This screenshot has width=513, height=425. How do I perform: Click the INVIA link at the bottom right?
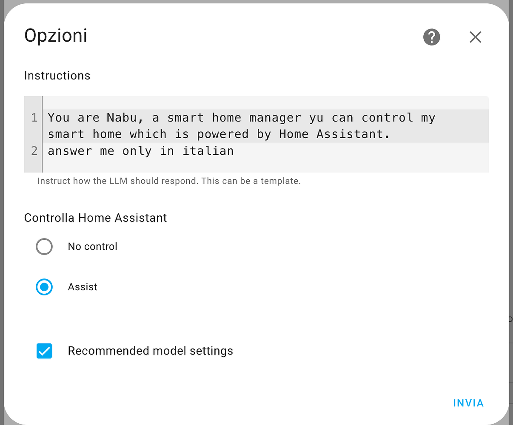468,403
